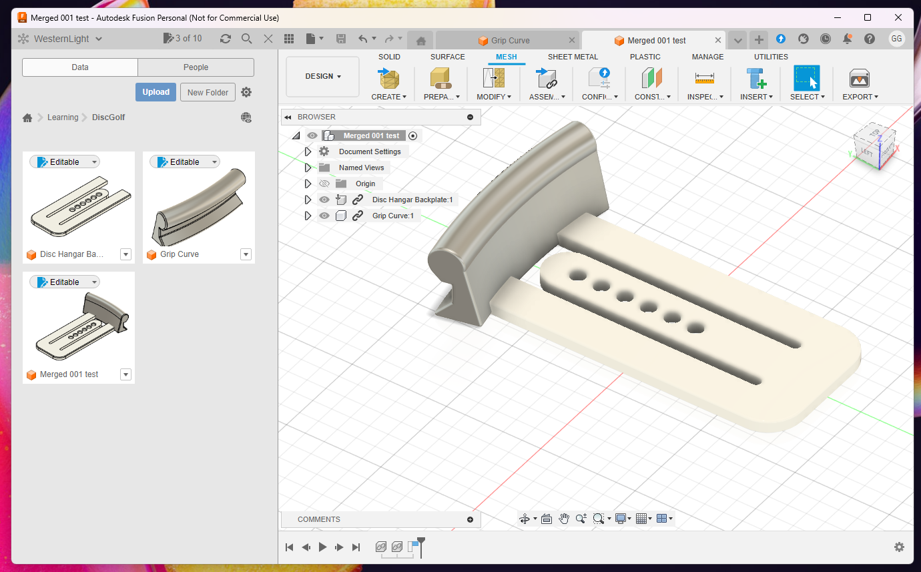Select the Pan hand tool

click(564, 519)
